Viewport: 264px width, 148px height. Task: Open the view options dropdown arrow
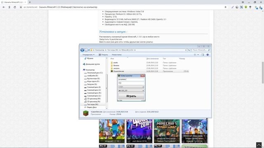pos(198,55)
